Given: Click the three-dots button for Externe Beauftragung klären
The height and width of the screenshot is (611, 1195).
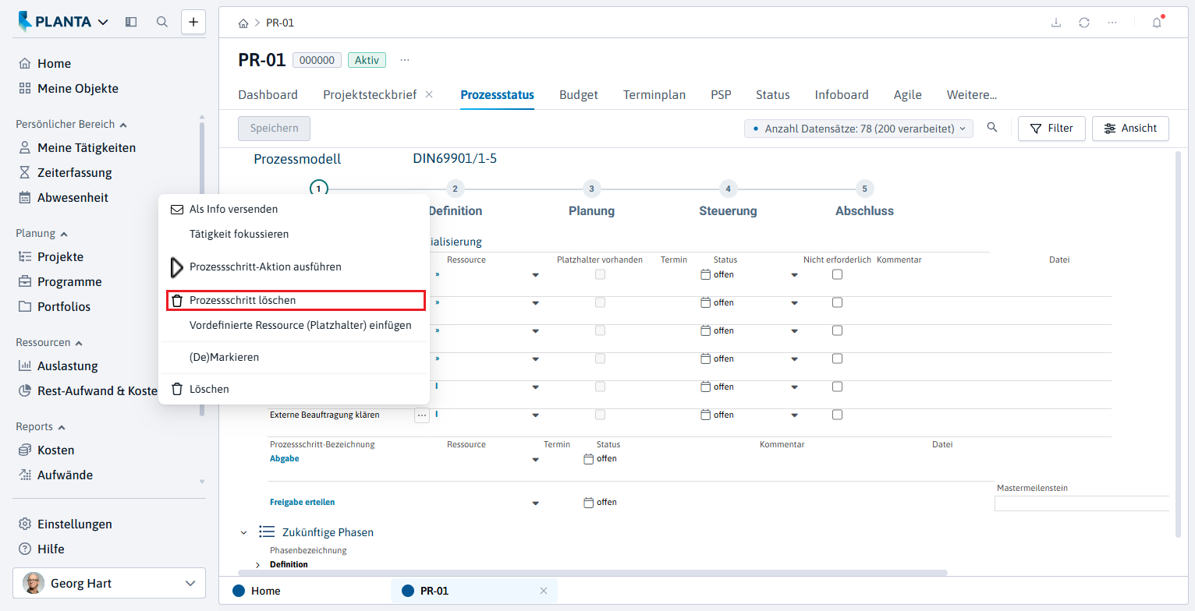Looking at the screenshot, I should (422, 415).
